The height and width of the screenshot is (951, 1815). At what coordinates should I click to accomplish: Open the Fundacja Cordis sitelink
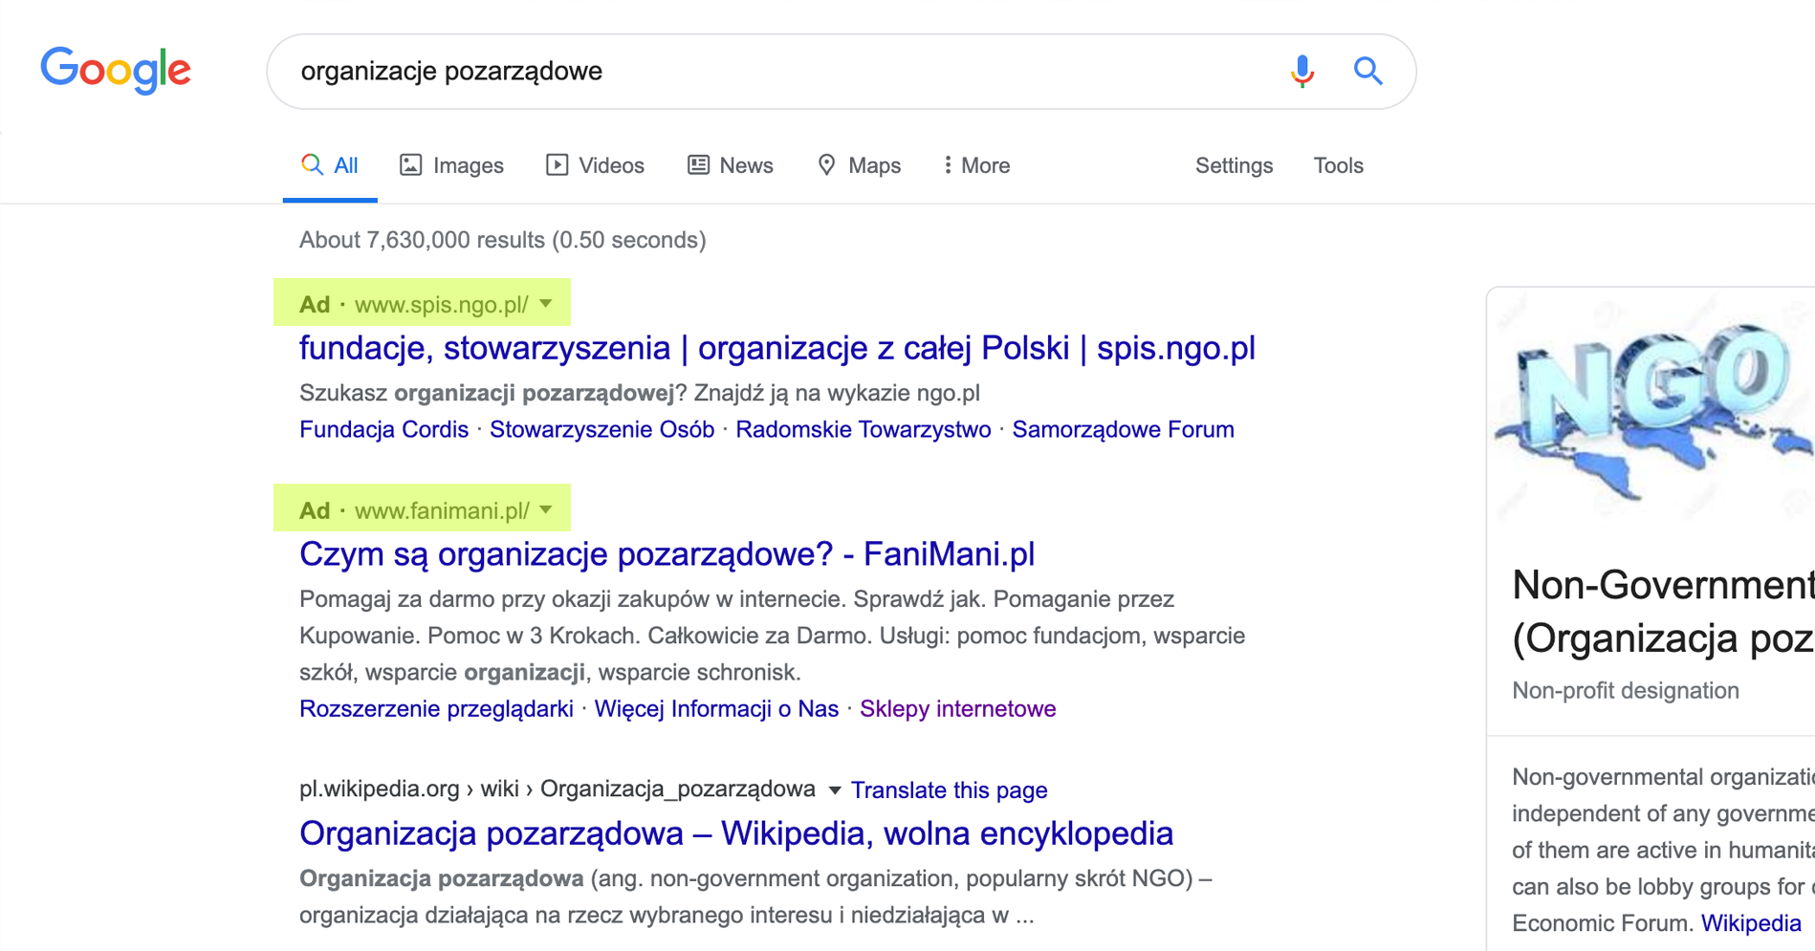(383, 430)
